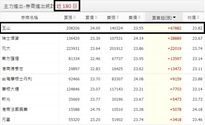Click 東方匯理 buy price 22.46
Viewport: 205px width, 125px height.
[95, 59]
